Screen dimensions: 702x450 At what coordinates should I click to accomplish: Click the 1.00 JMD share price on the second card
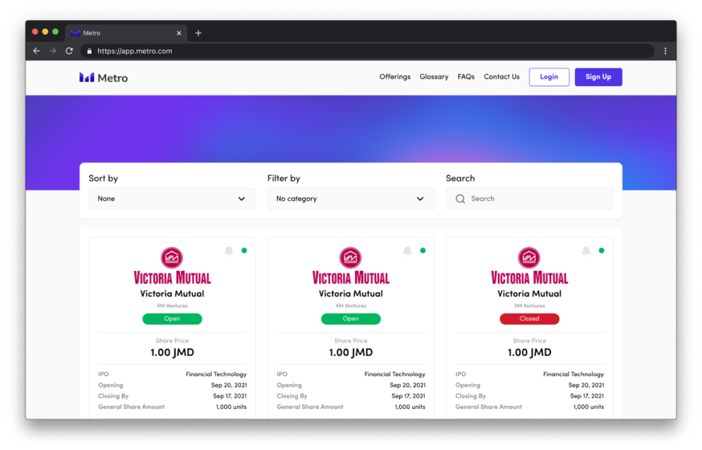[350, 353]
